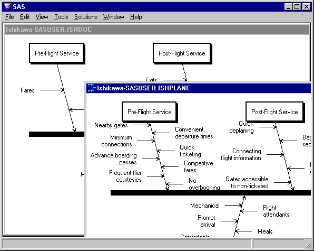This screenshot has height=251, width=314.
Task: Open the File menu
Action: [9, 17]
